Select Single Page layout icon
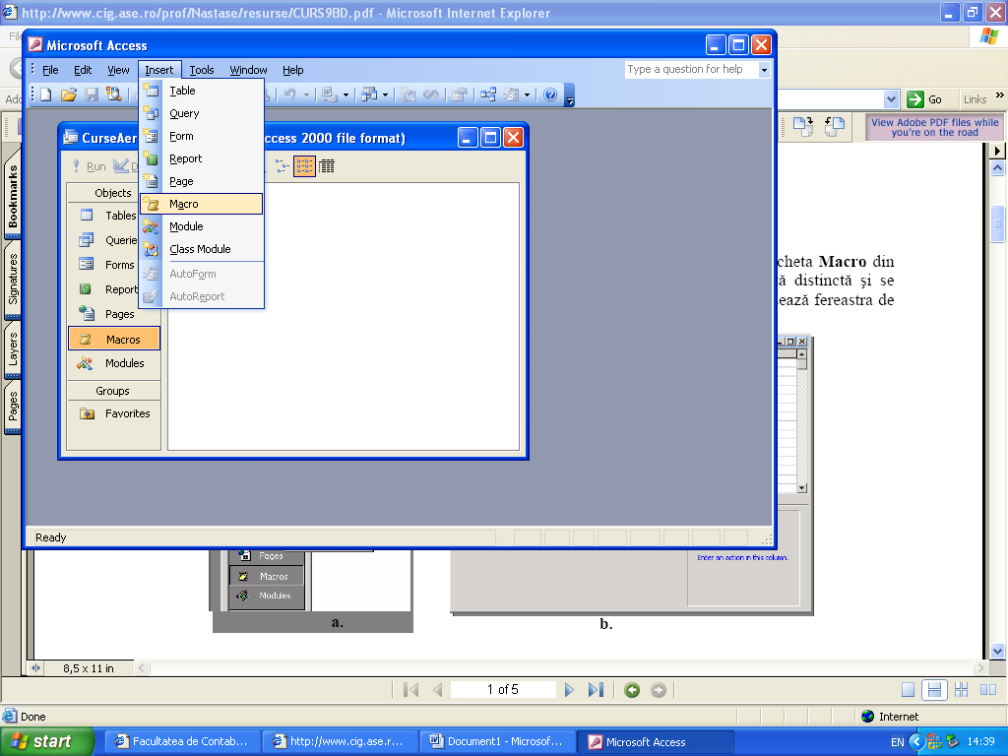 pos(908,690)
